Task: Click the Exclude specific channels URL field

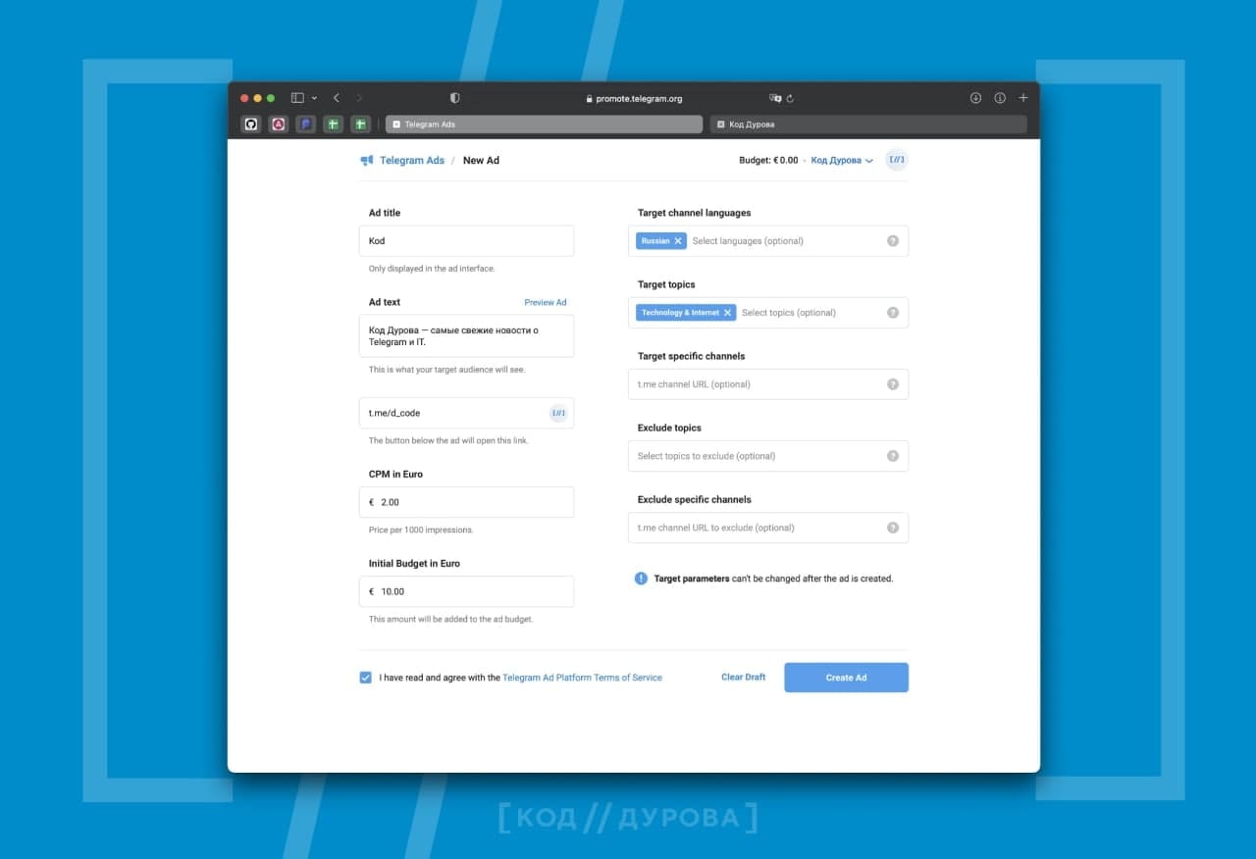Action: click(768, 528)
